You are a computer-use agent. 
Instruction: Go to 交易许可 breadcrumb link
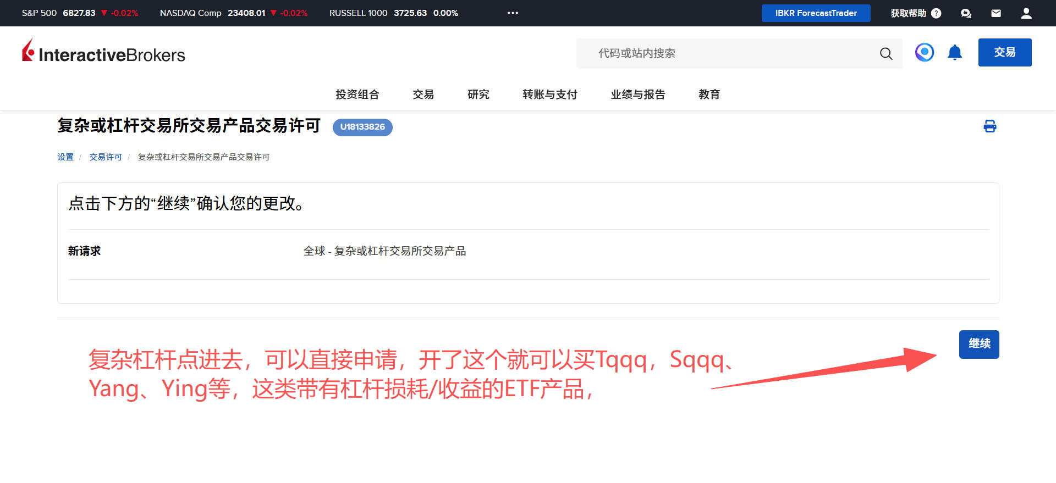pos(105,157)
